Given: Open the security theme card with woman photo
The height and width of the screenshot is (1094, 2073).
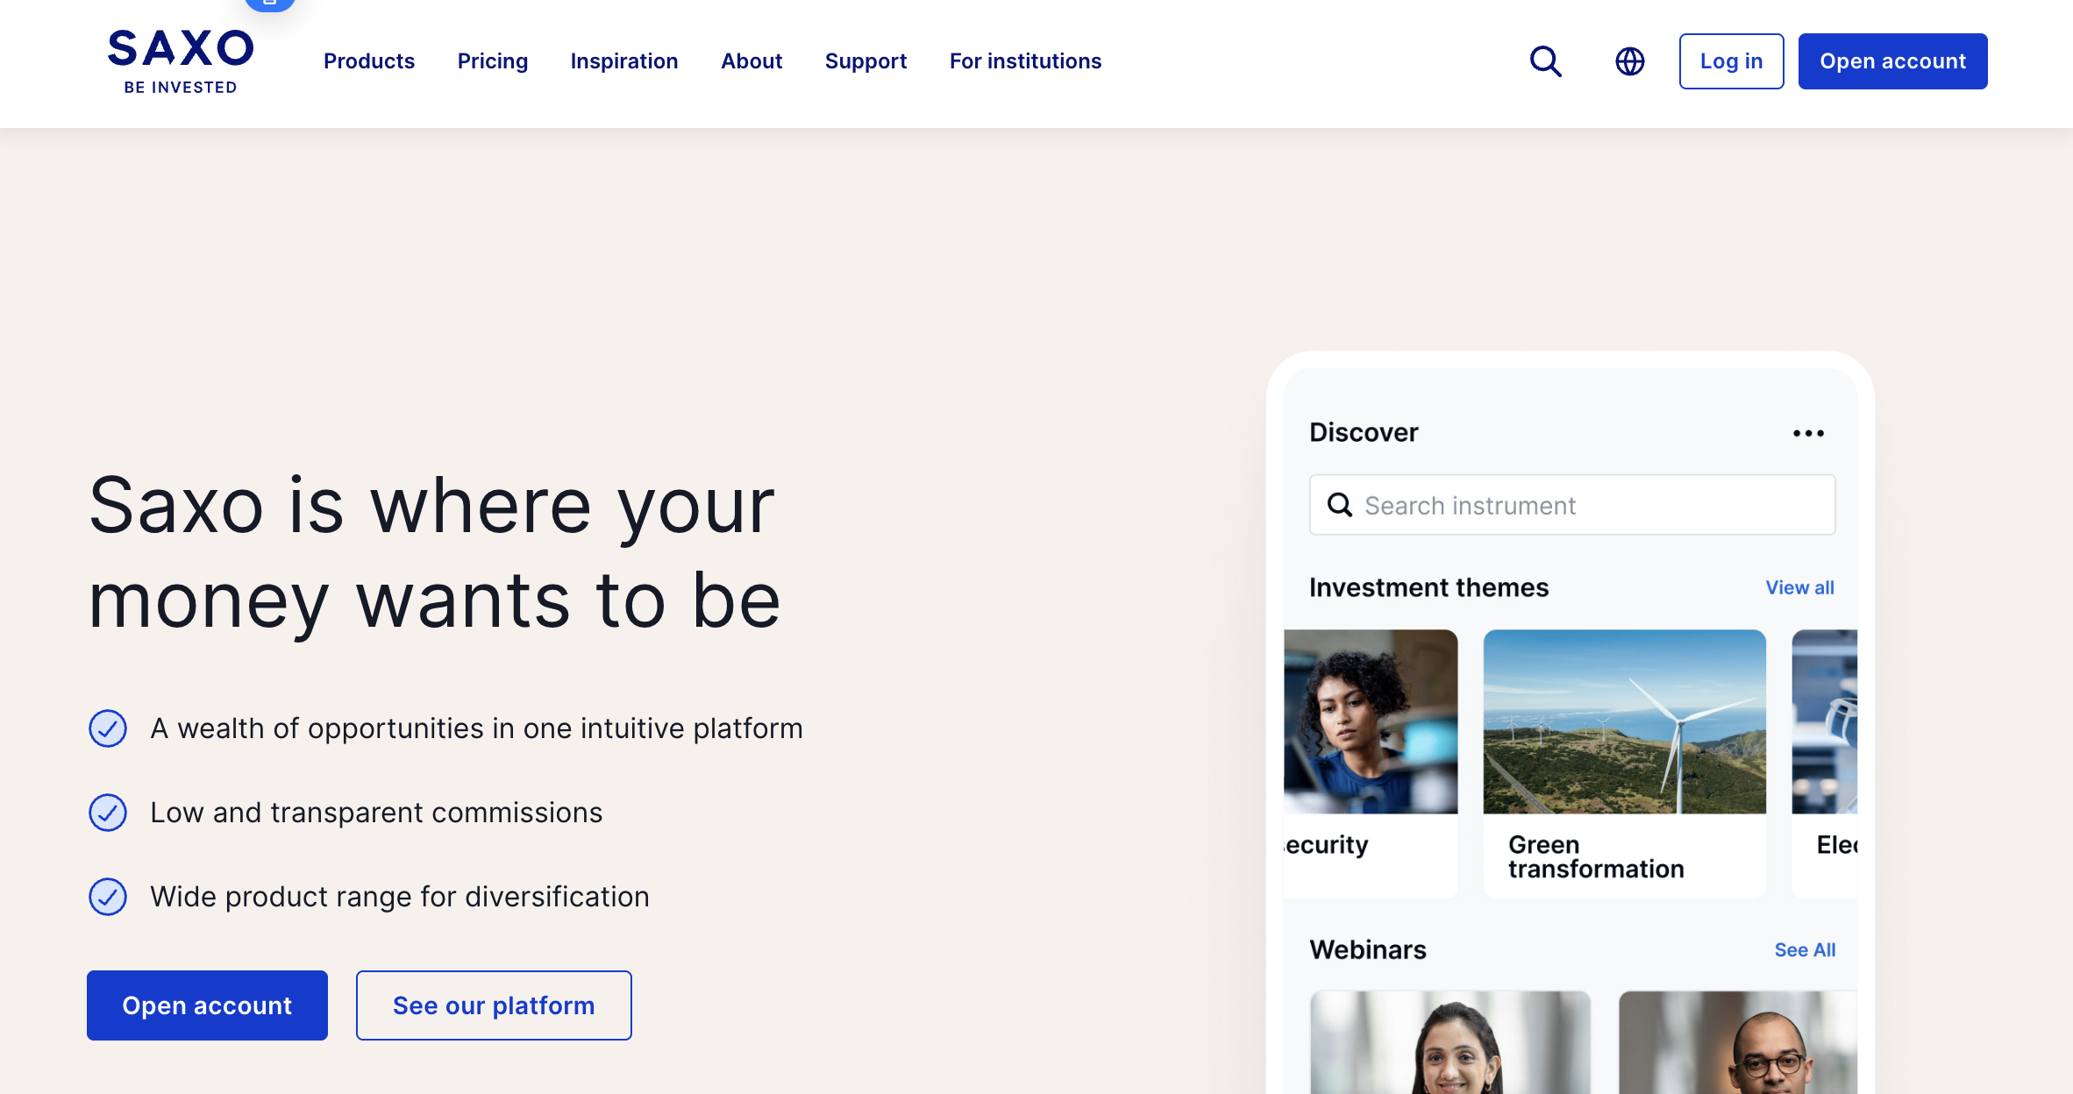Looking at the screenshot, I should [x=1371, y=763].
